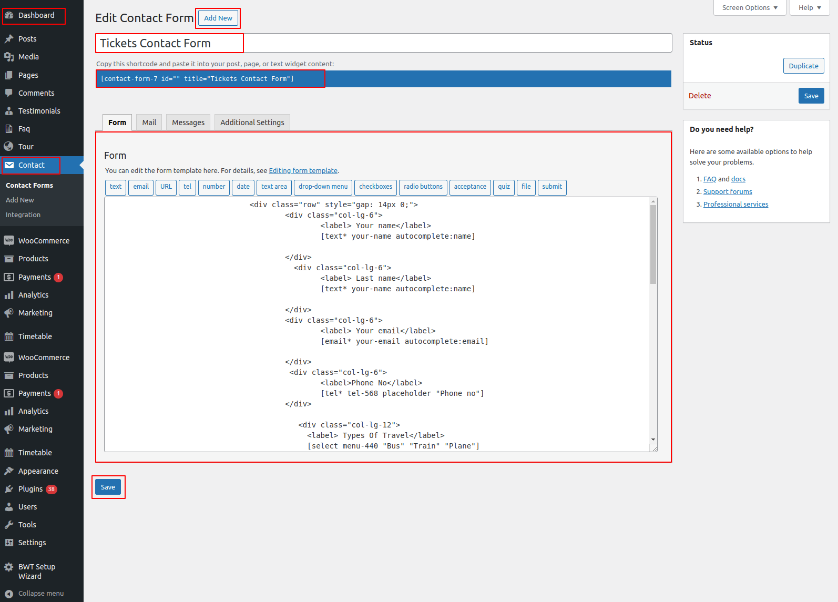Click the Duplicate button in Status box
The image size is (838, 602).
803,66
